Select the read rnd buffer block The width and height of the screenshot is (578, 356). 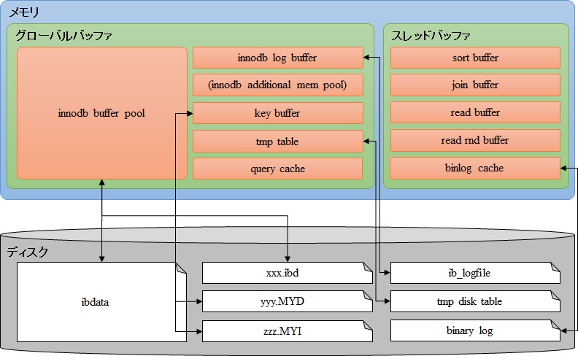pos(475,140)
